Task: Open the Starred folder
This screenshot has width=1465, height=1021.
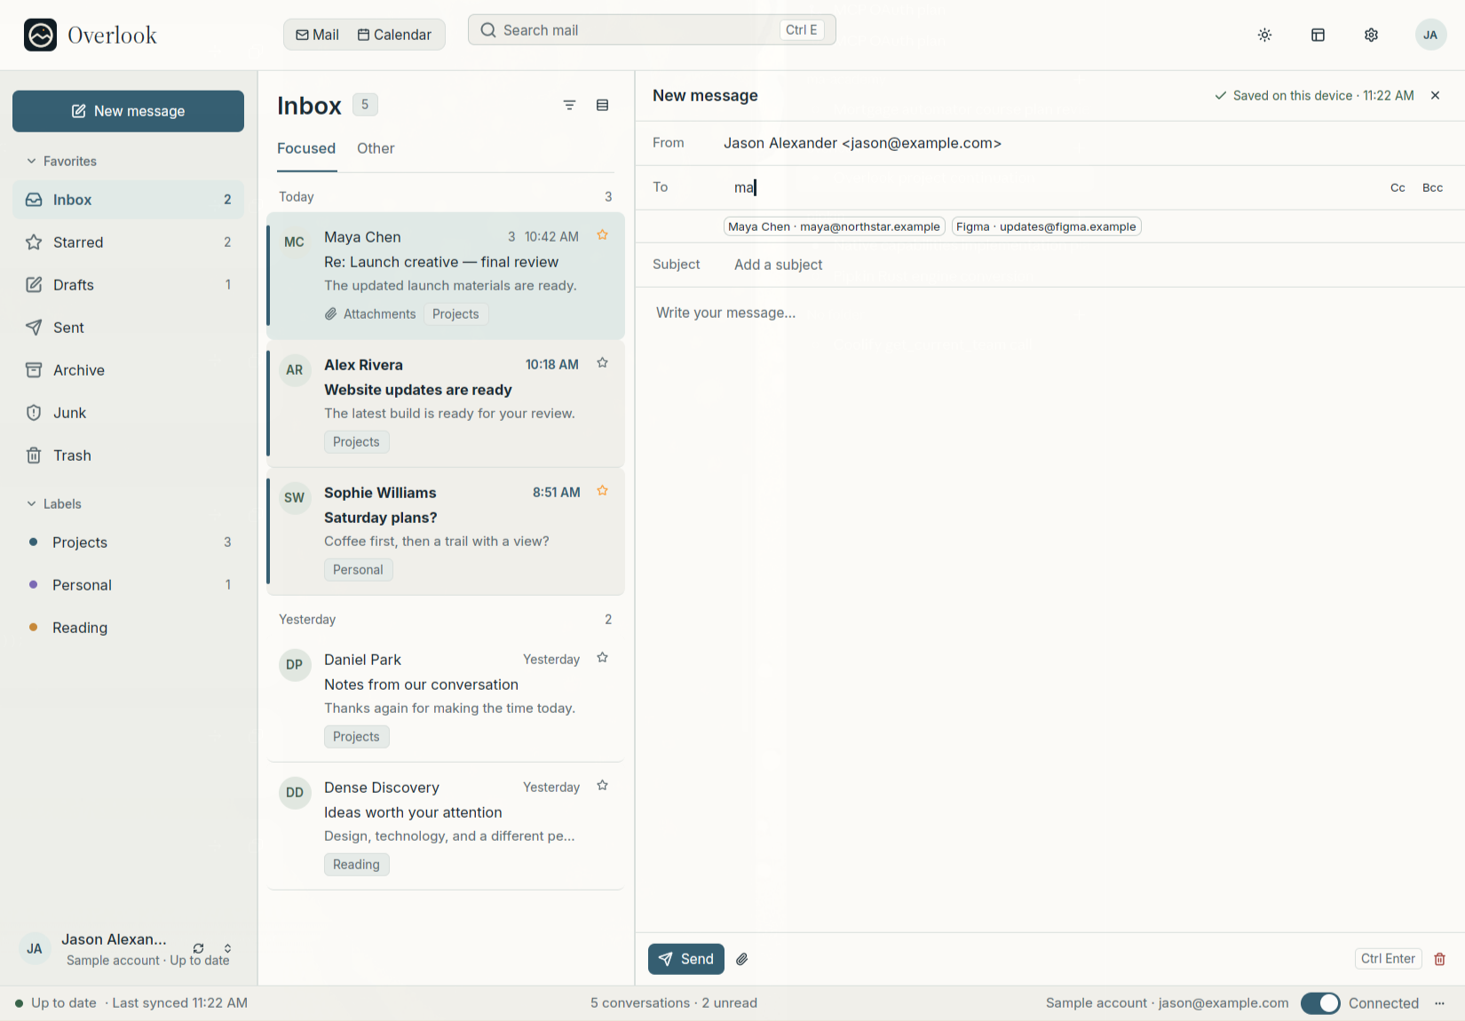Action: tap(128, 242)
